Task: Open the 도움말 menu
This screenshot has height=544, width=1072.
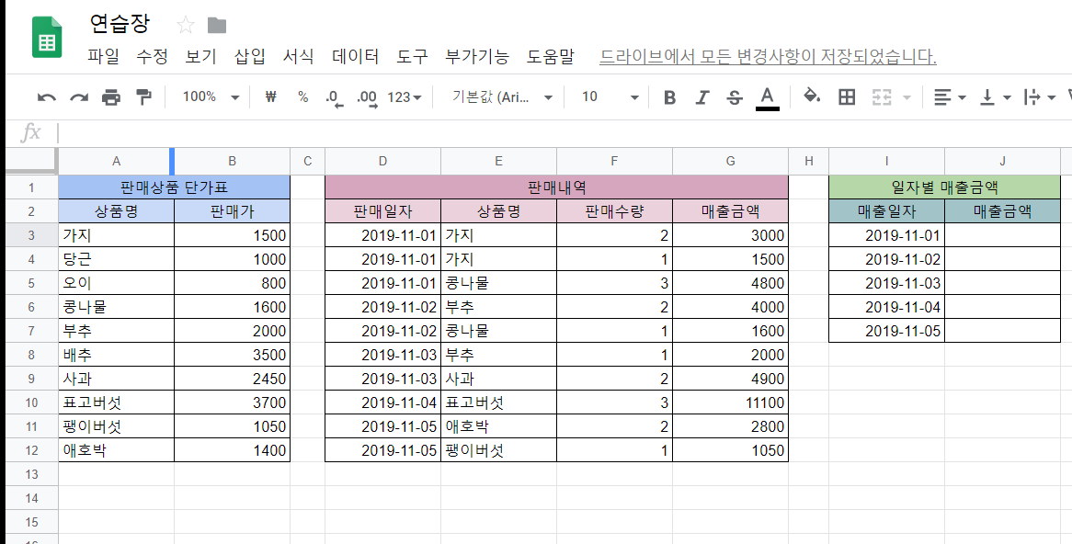Action: pos(551,56)
